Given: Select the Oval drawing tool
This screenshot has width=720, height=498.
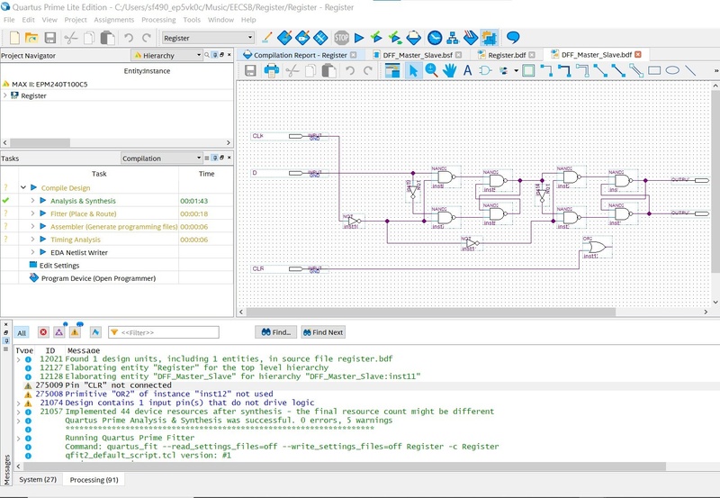Looking at the screenshot, I should [x=673, y=70].
